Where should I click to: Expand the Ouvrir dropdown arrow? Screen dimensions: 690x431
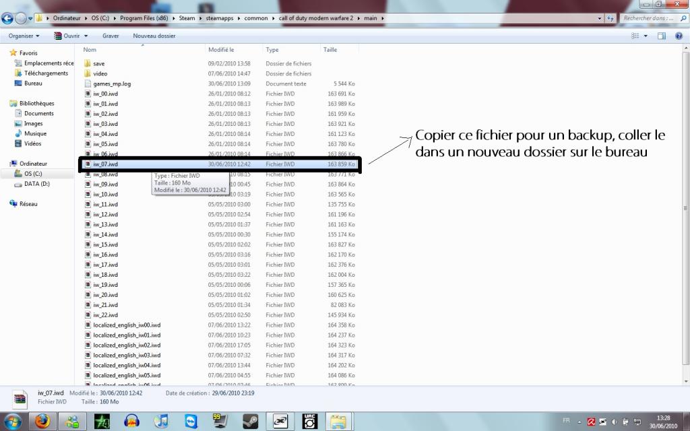(x=86, y=36)
